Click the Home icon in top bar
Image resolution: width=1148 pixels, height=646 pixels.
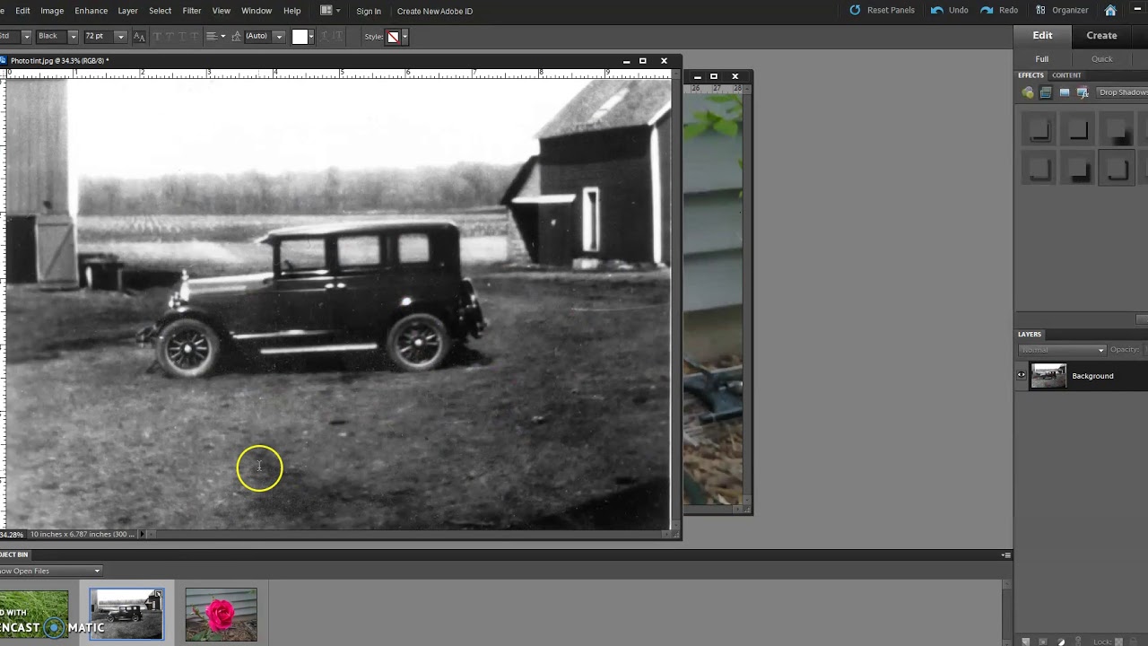1110,10
